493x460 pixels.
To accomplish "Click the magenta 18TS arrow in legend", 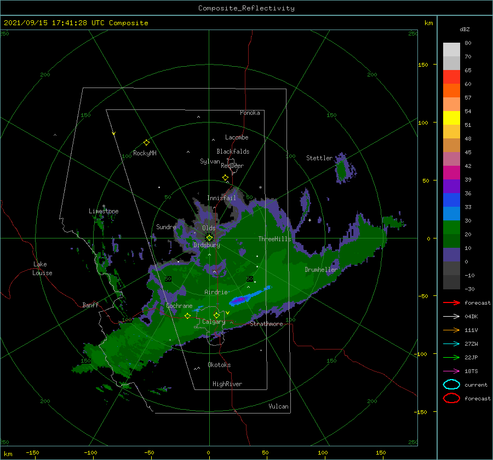I will [x=451, y=371].
